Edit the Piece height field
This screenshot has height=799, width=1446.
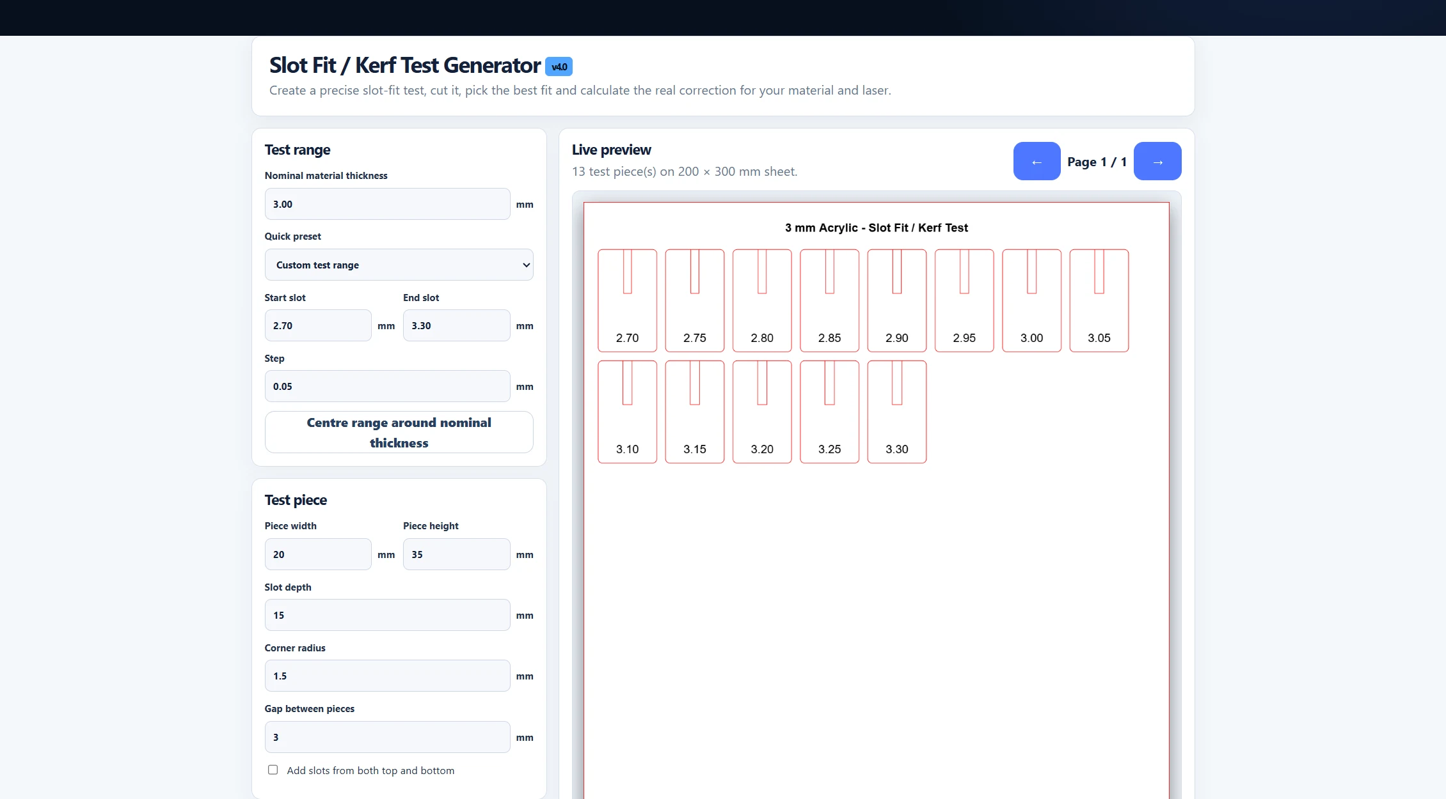(456, 554)
